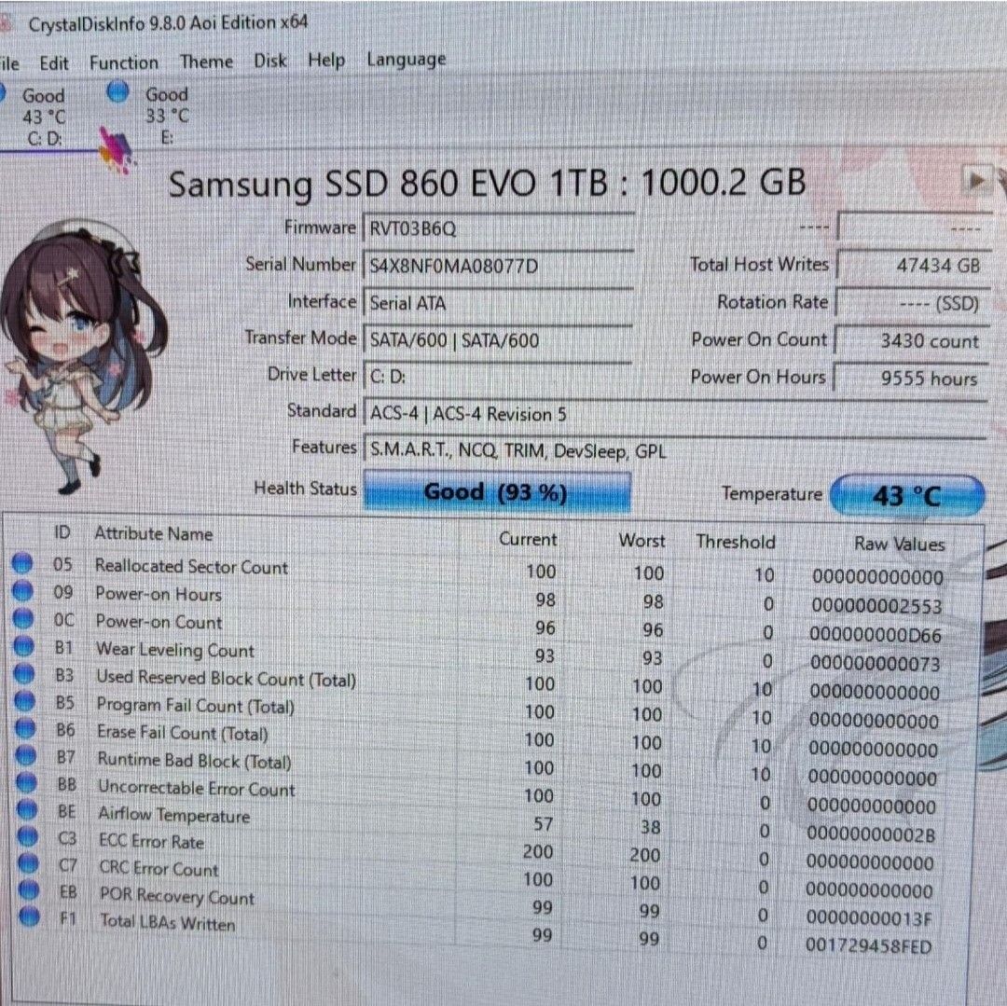Open the Theme menu
The image size is (1007, 1006).
(206, 61)
